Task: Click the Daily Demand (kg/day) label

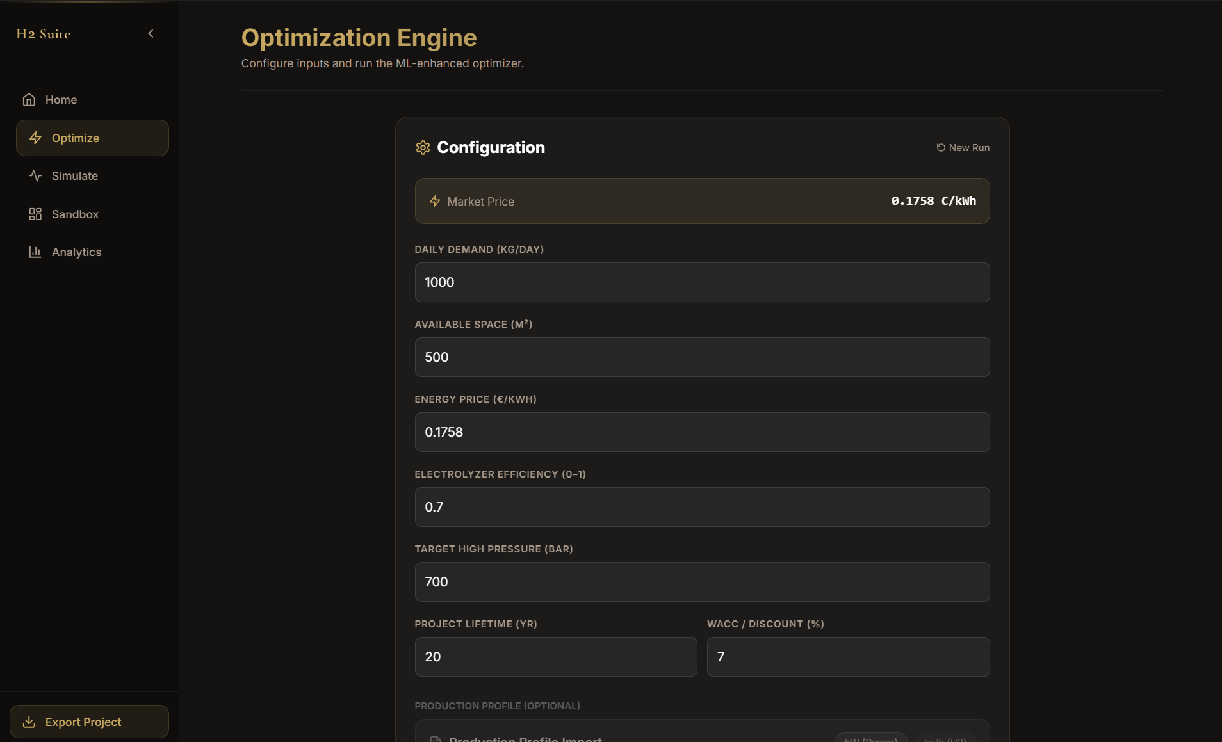Action: tap(479, 250)
